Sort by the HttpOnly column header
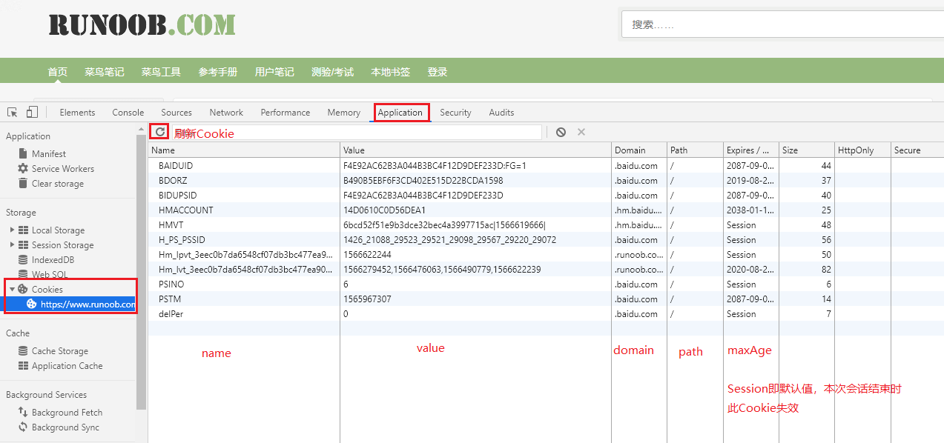The image size is (944, 443). [x=862, y=150]
